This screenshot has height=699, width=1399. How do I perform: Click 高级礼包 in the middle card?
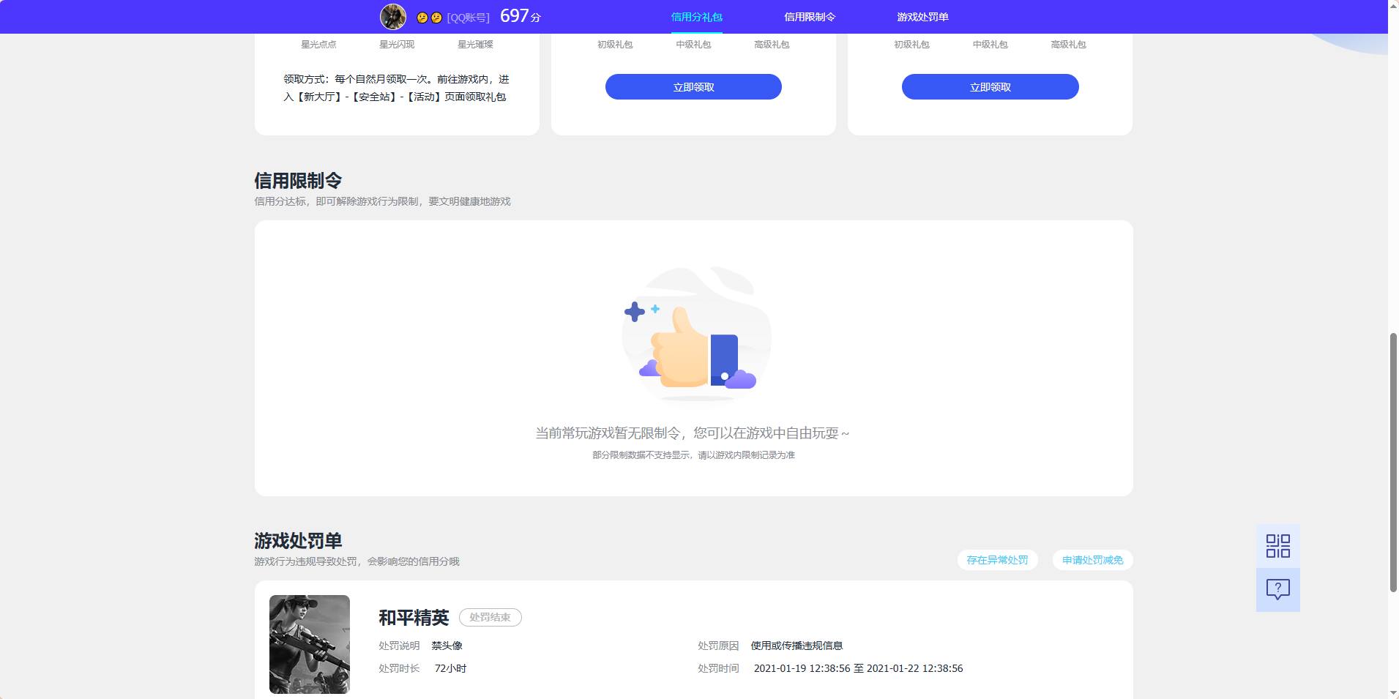[772, 45]
